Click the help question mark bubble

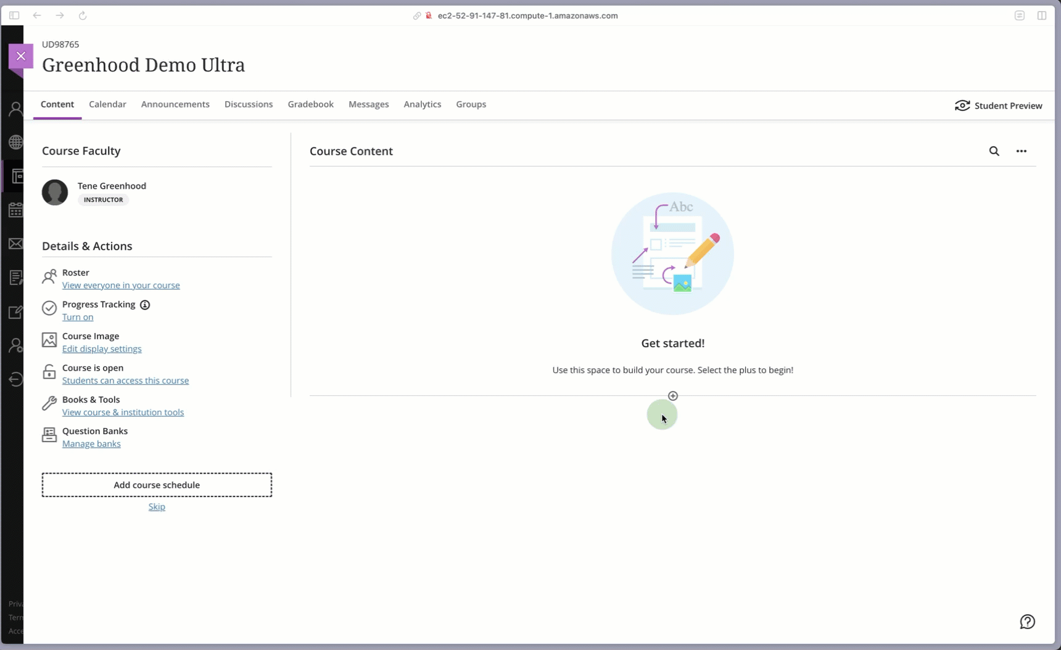click(x=1028, y=622)
